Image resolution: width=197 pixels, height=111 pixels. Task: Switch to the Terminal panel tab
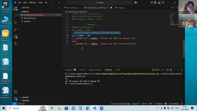tap(108, 70)
